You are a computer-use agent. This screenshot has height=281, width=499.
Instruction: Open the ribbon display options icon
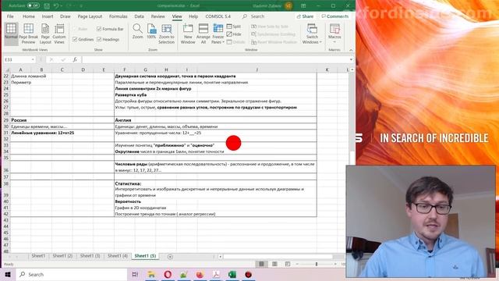click(303, 5)
